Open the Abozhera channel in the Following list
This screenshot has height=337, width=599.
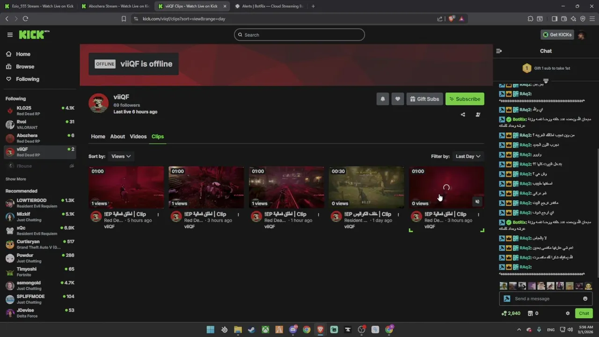click(x=40, y=138)
